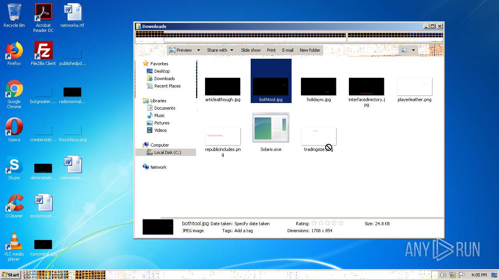Click Add a tag field
Image resolution: width=499 pixels, height=280 pixels.
click(243, 231)
